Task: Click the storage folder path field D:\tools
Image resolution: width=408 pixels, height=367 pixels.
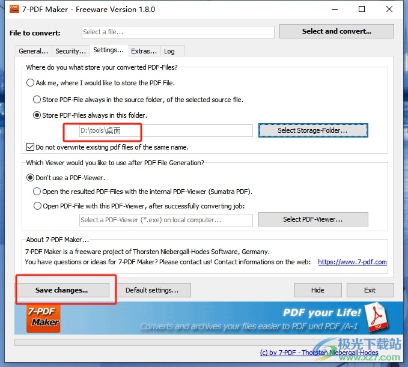Action: pos(166,130)
